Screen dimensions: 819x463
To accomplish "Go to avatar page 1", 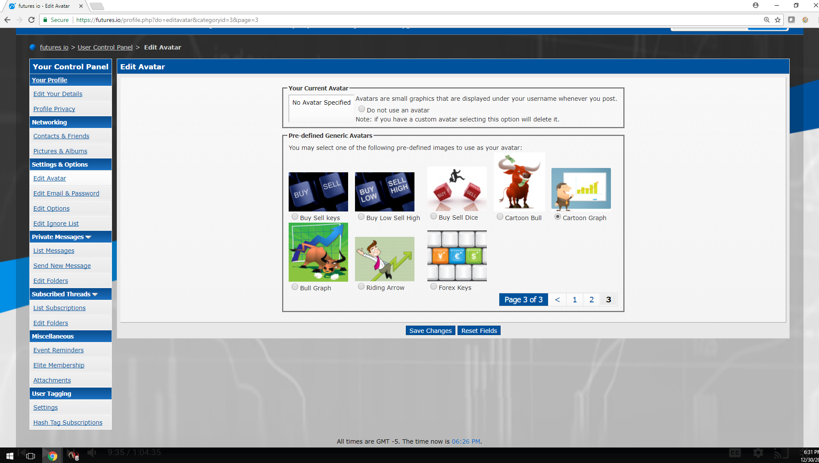I will coord(575,300).
